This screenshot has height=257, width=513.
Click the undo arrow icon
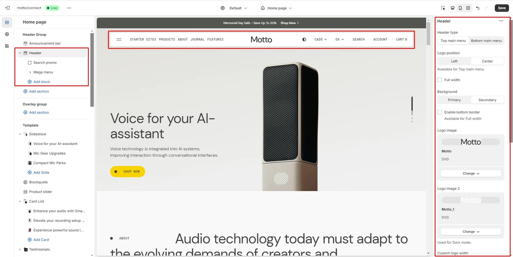478,8
